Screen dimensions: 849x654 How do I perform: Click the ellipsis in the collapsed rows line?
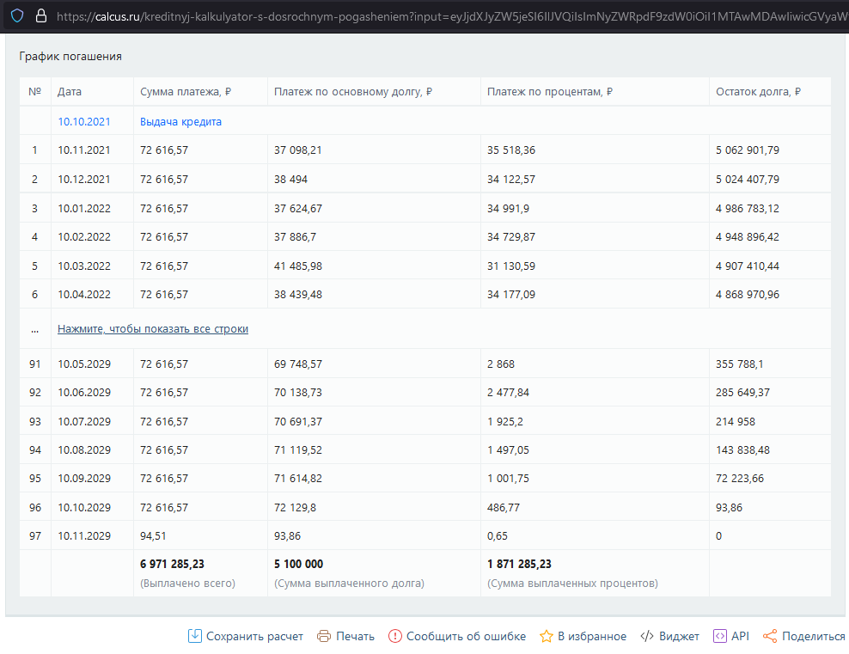point(34,329)
